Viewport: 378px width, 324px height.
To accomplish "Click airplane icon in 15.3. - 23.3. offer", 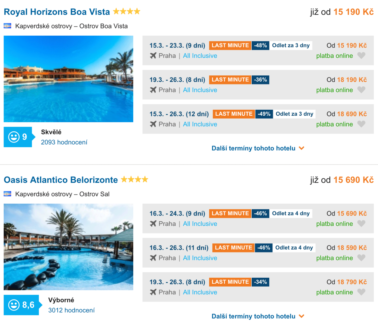I will point(153,56).
